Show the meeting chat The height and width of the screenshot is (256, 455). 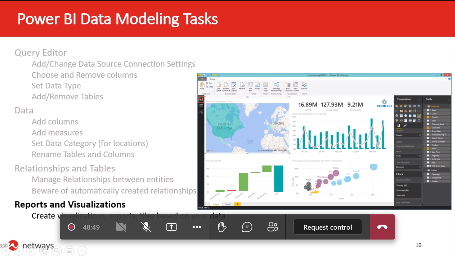(x=247, y=227)
